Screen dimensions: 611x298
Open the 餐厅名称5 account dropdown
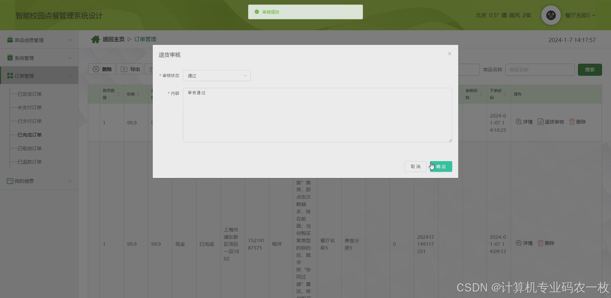pyautogui.click(x=580, y=15)
